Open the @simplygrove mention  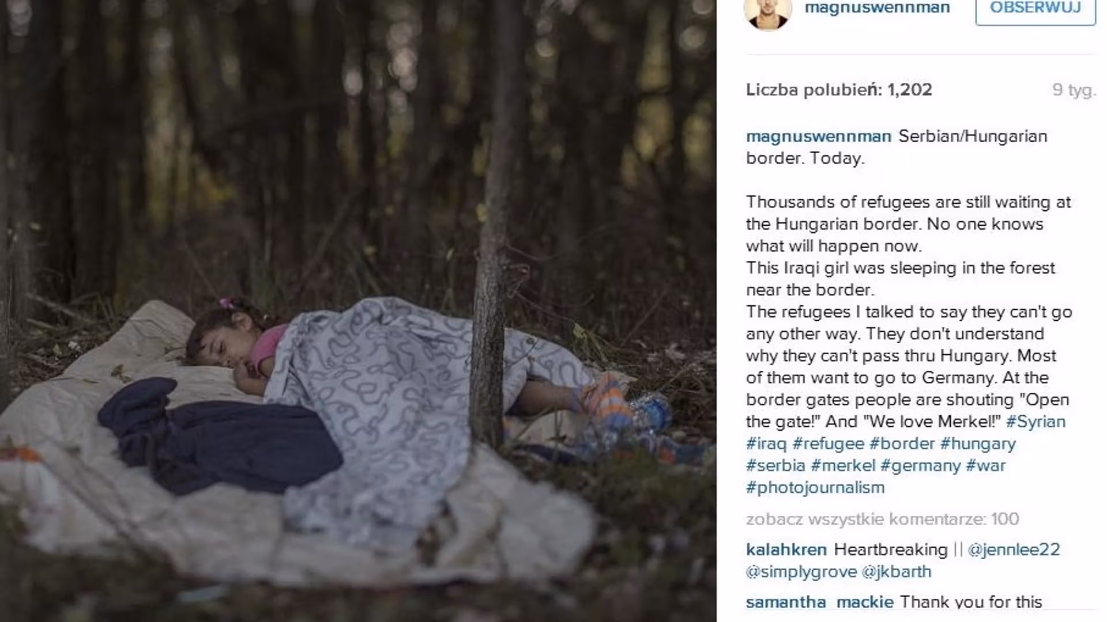tap(801, 572)
